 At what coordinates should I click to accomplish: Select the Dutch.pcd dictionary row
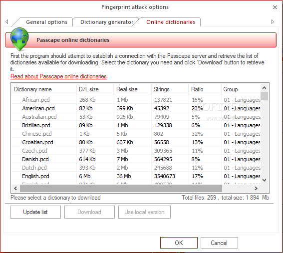click(136, 168)
